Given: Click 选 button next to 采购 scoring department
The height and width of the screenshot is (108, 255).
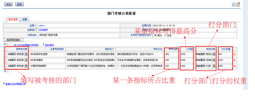Looking at the screenshot, I should point(214,60).
